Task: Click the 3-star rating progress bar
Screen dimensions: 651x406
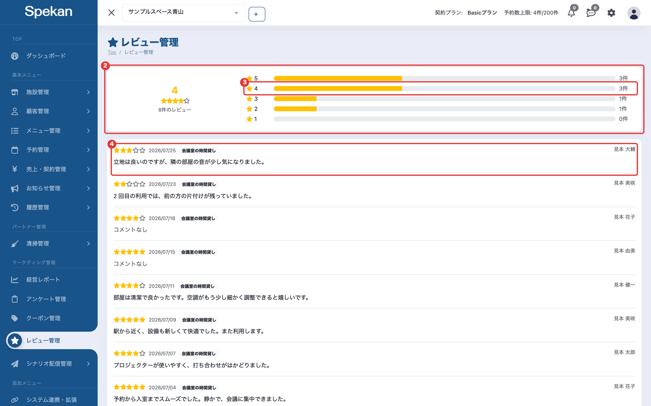Action: click(x=444, y=99)
